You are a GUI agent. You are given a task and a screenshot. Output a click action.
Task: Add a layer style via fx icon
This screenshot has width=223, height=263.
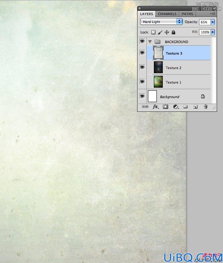[156, 107]
